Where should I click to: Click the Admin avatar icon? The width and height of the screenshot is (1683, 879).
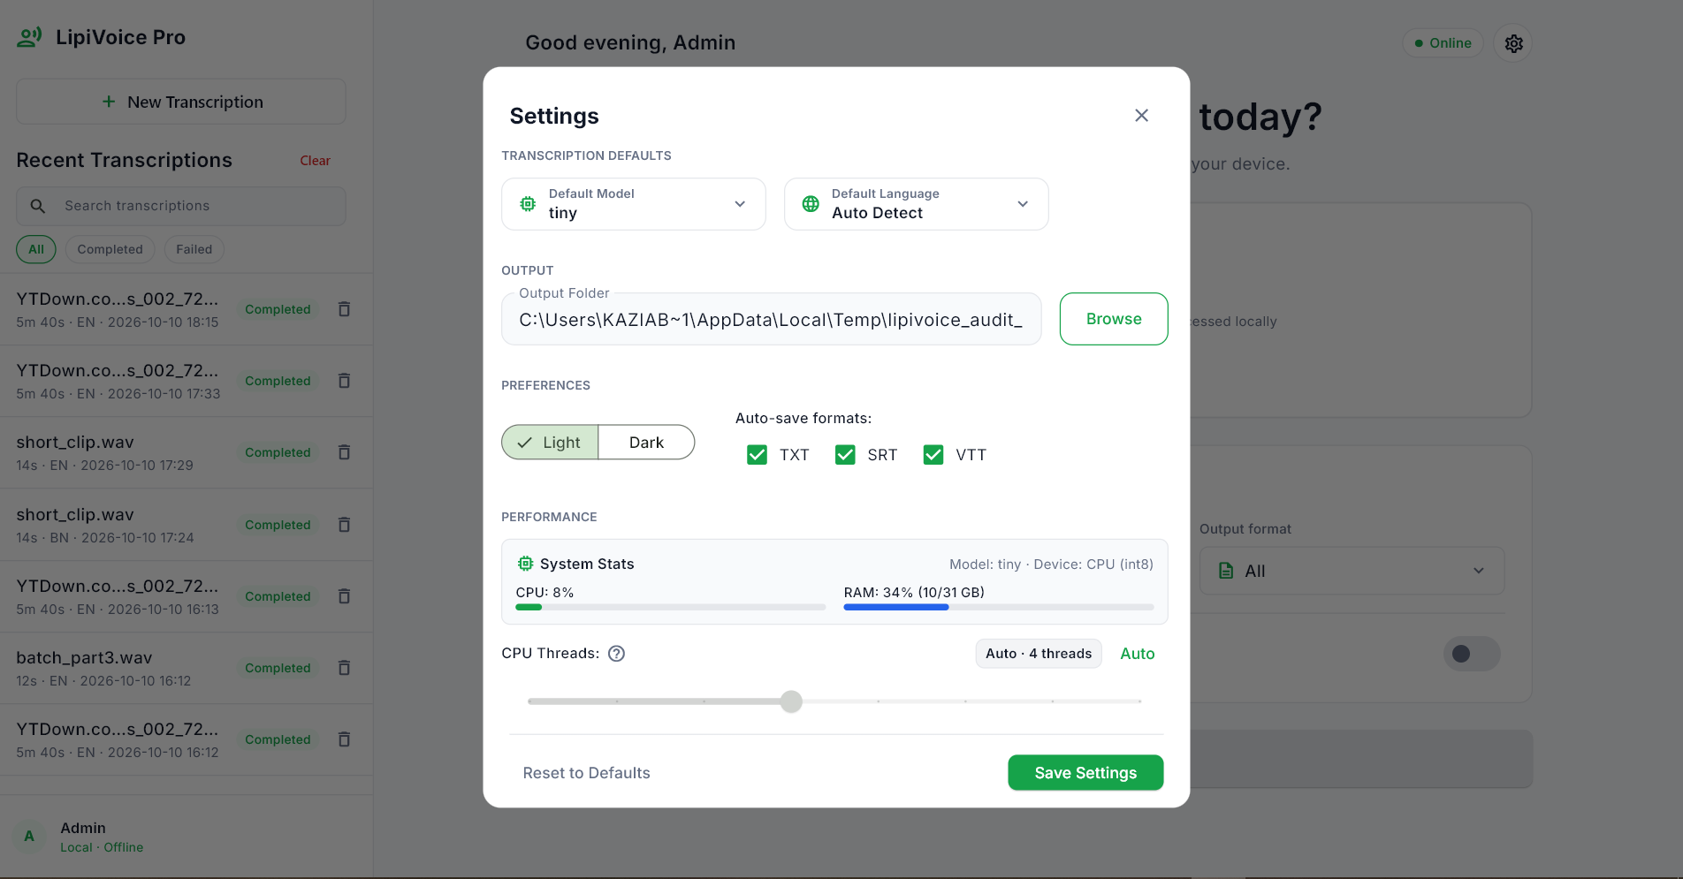pyautogui.click(x=30, y=836)
